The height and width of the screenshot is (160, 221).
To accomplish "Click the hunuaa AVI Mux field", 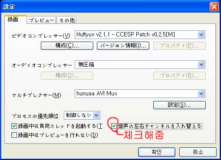I will tap(140, 94).
